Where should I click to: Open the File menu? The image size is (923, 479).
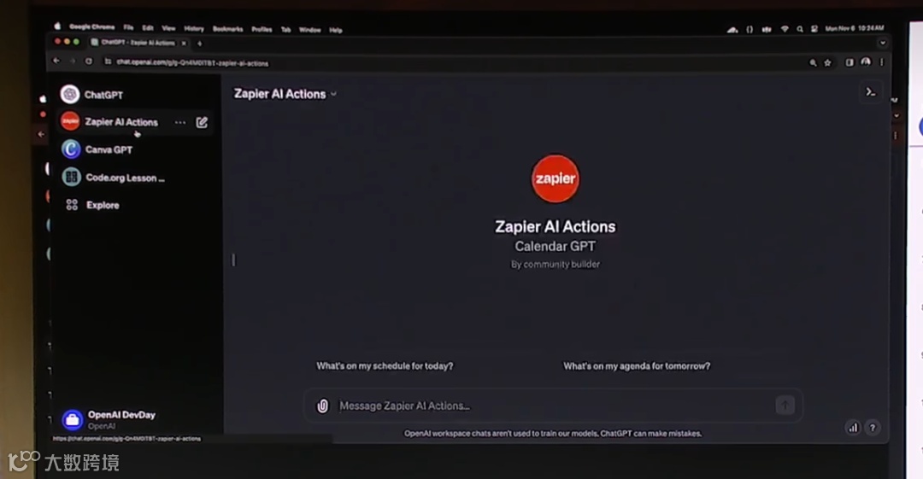128,27
